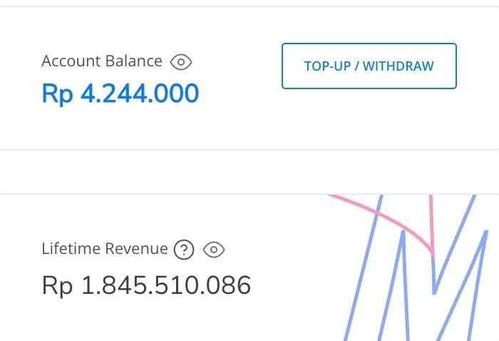The image size is (499, 341).
Task: Click the TOP-UP / WITHDRAW button
Action: (369, 66)
